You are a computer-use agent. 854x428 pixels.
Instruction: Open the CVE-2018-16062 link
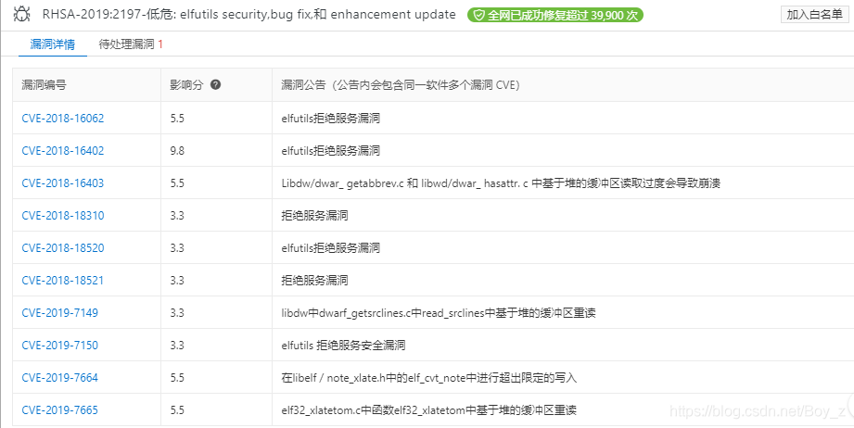pos(63,119)
